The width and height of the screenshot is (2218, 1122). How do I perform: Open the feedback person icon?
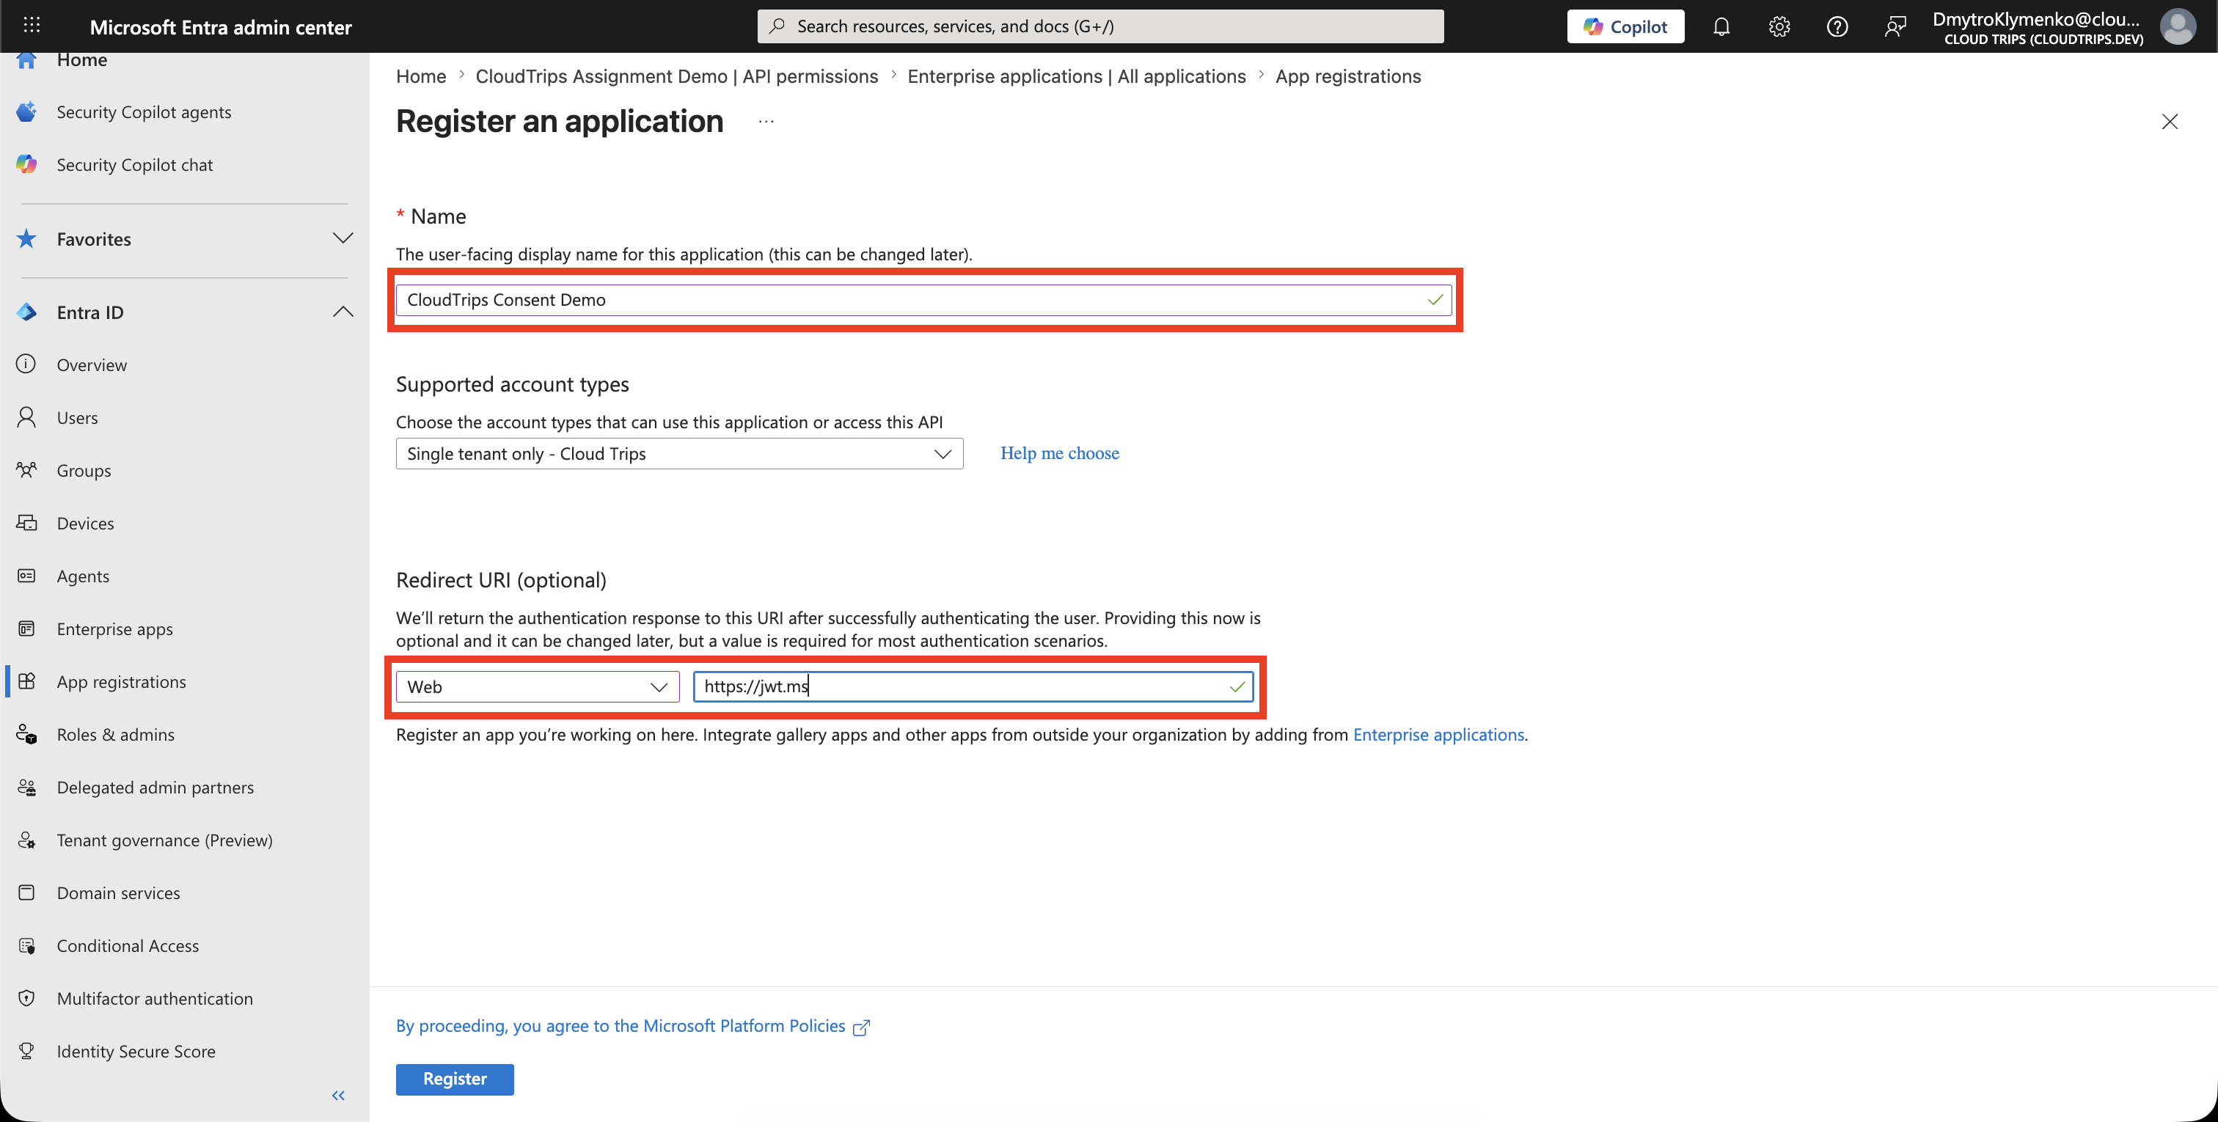coord(1895,26)
